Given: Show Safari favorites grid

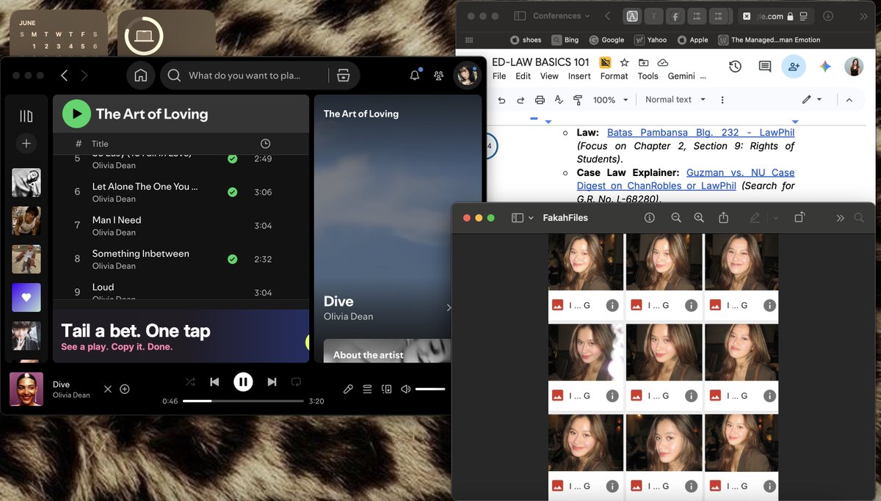Looking at the screenshot, I should (469, 40).
